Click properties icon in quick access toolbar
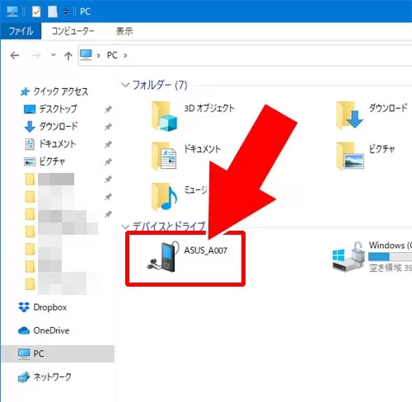The image size is (412, 402). (36, 12)
